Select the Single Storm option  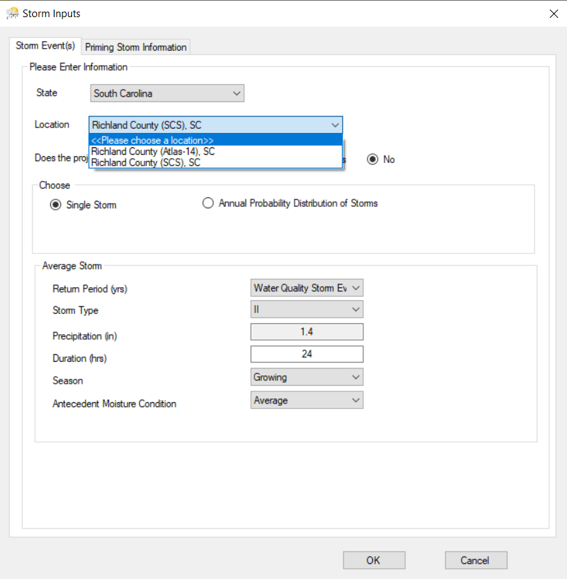56,205
